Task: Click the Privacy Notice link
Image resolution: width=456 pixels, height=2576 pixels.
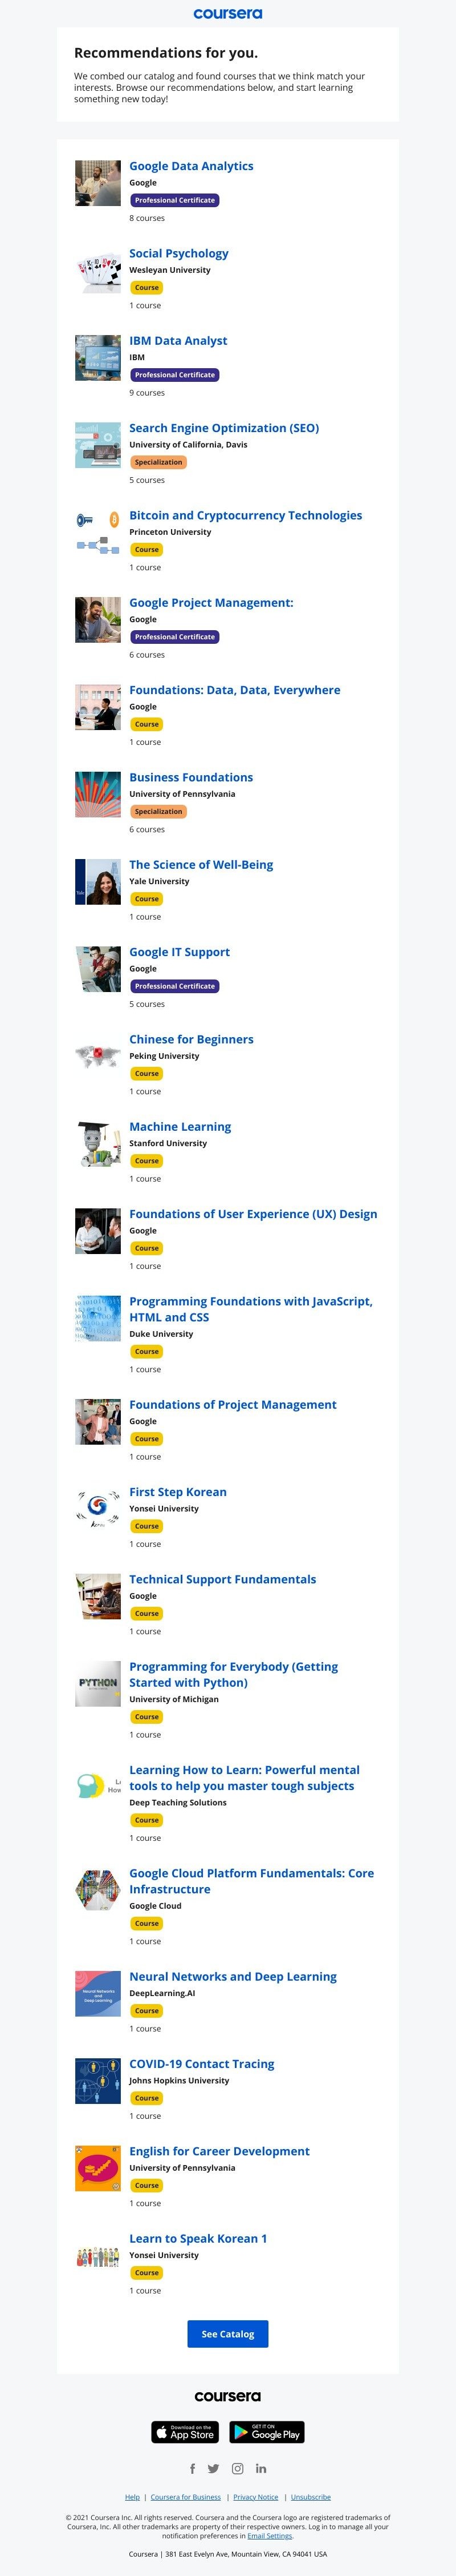Action: (255, 2497)
